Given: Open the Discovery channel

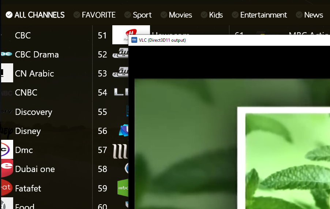Looking at the screenshot, I should tap(34, 112).
